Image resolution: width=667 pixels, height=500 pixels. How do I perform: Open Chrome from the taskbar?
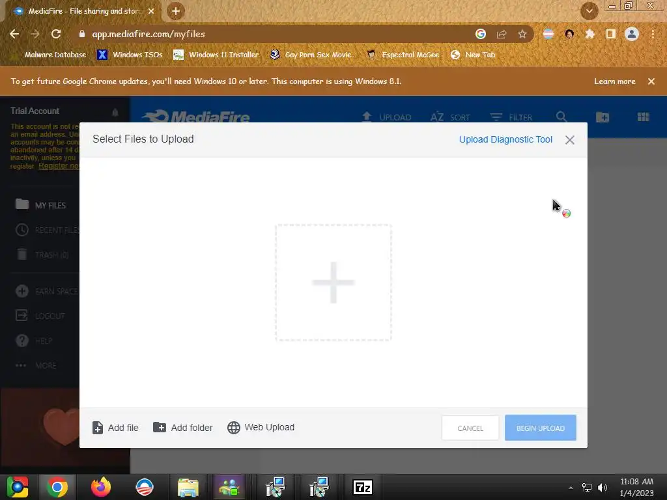pos(57,487)
